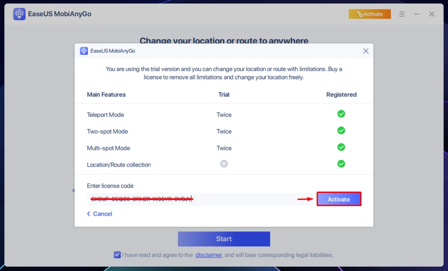Click the gray X under Trial column
Screen dimensions: 448x271
224,164
